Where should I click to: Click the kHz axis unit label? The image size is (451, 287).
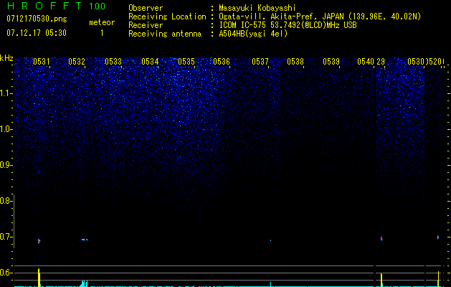pyautogui.click(x=6, y=58)
